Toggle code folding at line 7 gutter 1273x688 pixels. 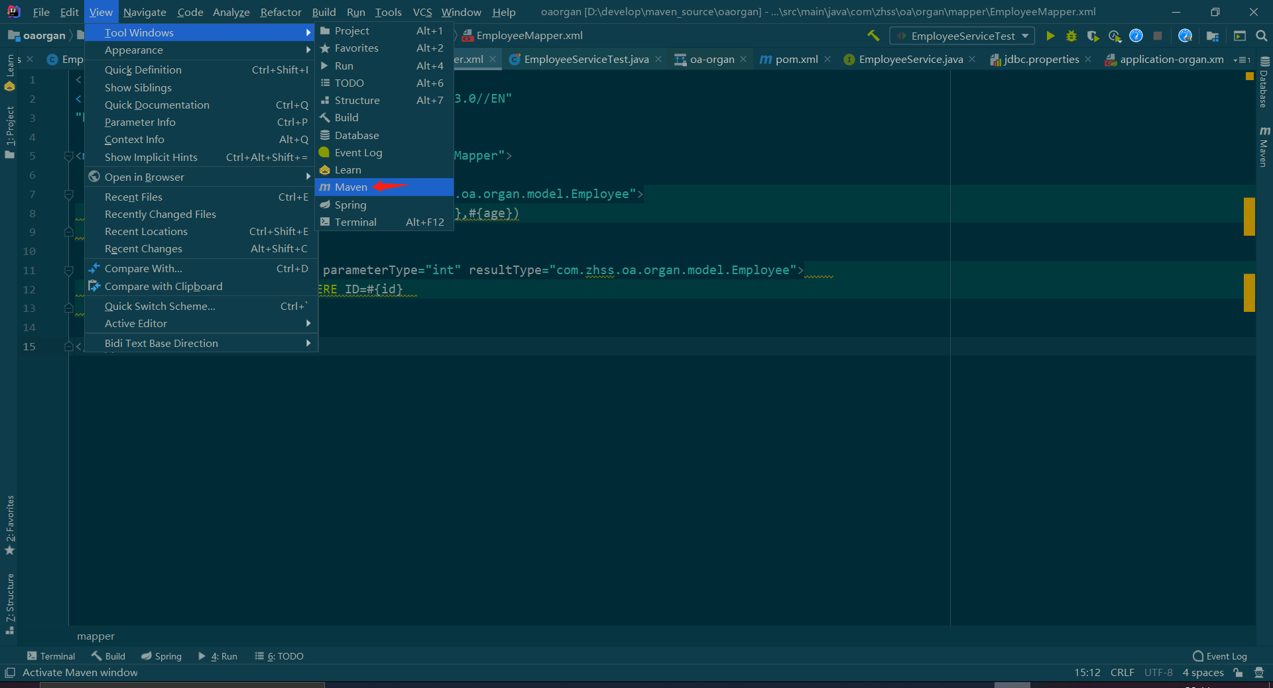pos(68,195)
